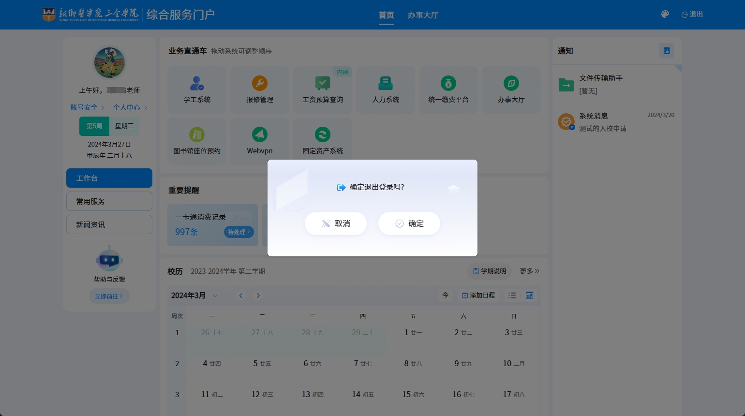Switch calendar to list view

coord(512,295)
